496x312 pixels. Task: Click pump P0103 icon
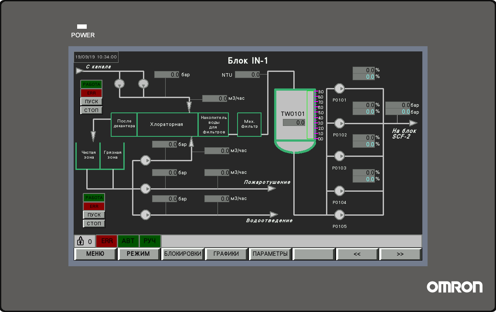[x=339, y=156]
